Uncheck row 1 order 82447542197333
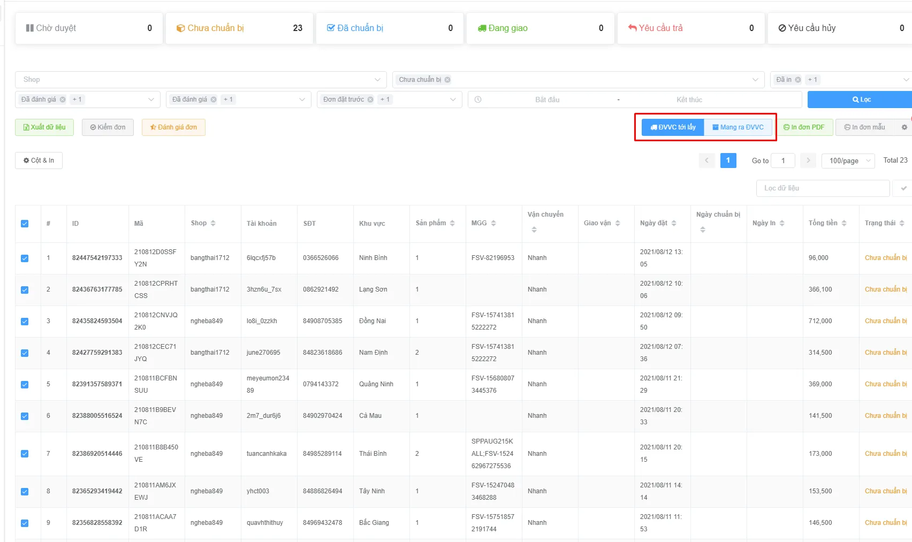 click(x=25, y=258)
